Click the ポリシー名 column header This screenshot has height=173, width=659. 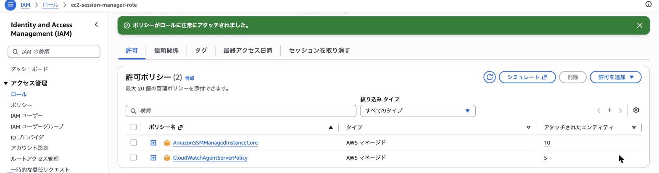click(x=166, y=127)
